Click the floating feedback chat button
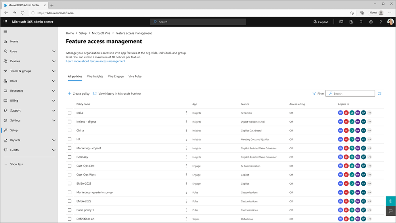The height and width of the screenshot is (223, 396). 390,211
